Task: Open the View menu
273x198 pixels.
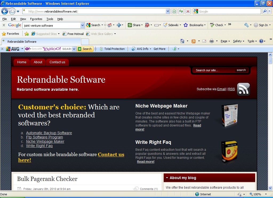Action: click(x=23, y=19)
